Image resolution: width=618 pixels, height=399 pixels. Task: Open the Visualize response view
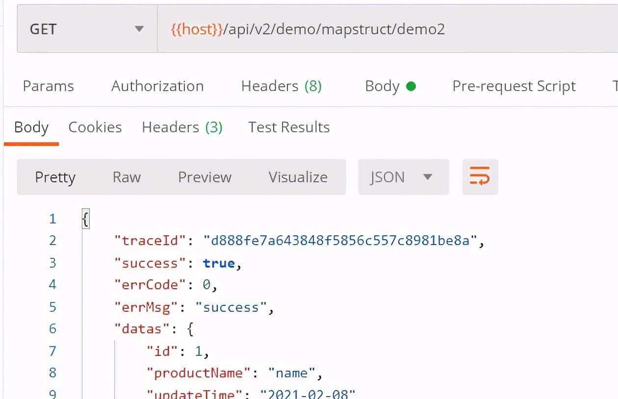click(x=298, y=177)
